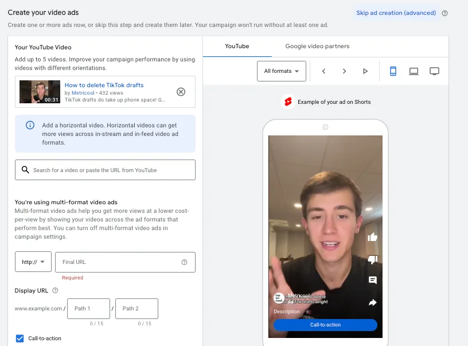The image size is (468, 346).
Task: Uncheck the Call-to-action checkbox
Action: click(x=19, y=338)
